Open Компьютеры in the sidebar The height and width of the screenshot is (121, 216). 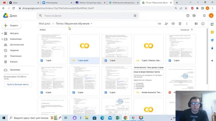pyautogui.click(x=16, y=39)
